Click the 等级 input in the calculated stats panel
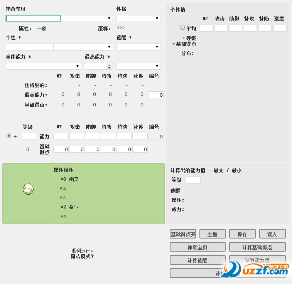 pyautogui.click(x=192, y=180)
